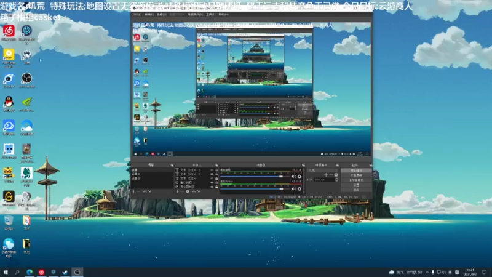Mute the desktop audio speaker icon
Image resolution: width=492 pixels, height=277 pixels.
pos(294,177)
